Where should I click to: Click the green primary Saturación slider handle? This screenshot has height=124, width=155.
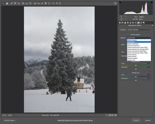click(x=136, y=69)
